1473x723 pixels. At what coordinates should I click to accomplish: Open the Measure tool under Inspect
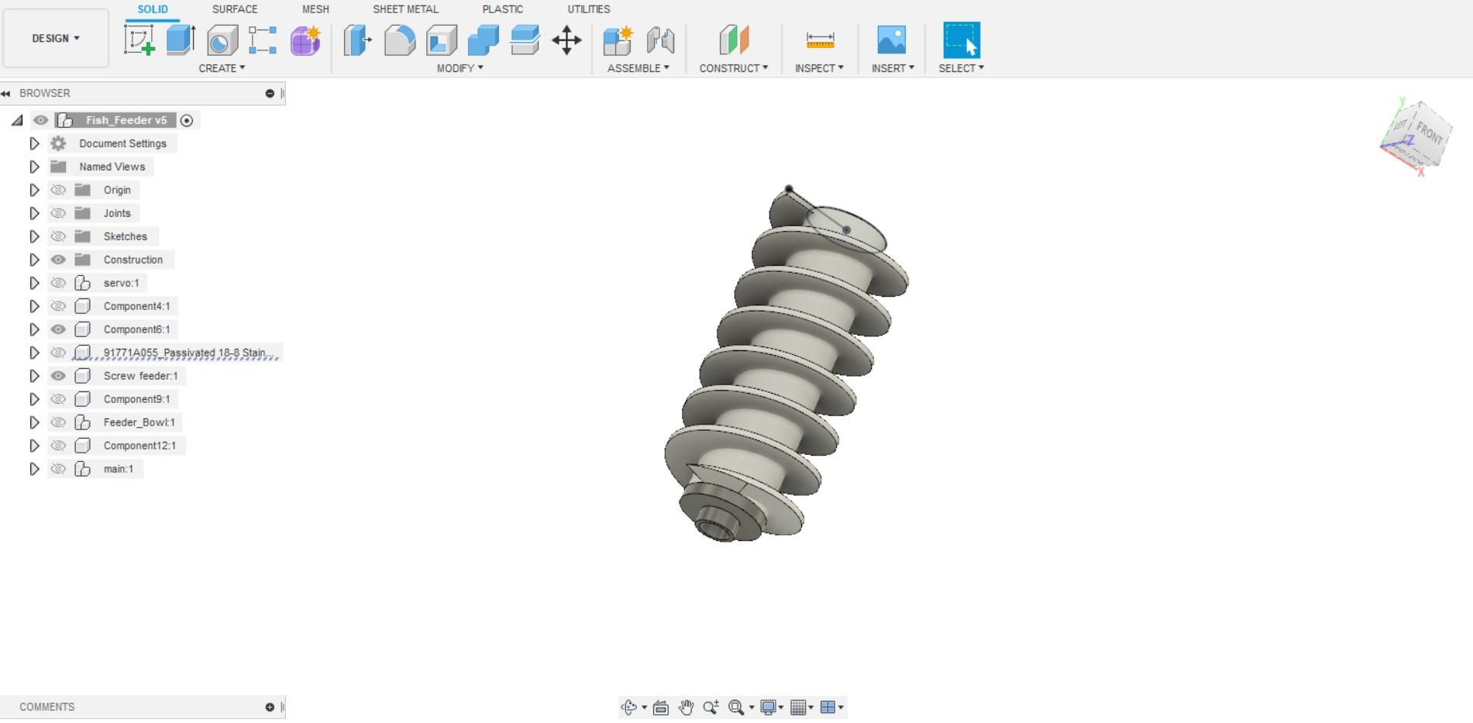(x=819, y=39)
